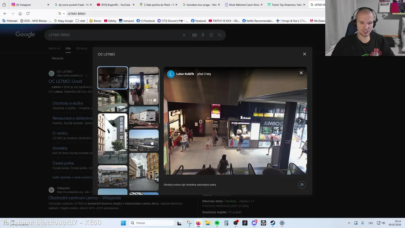Go to the browser home page
Image resolution: width=405 pixels, height=228 pixels.
point(20,14)
